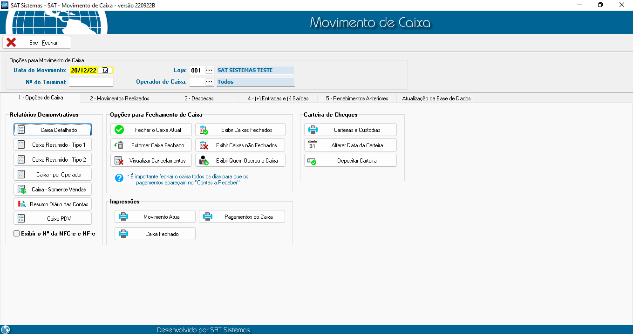Click the calendar icon on Alterar Data da Carteira
Image resolution: width=633 pixels, height=334 pixels.
coord(312,145)
